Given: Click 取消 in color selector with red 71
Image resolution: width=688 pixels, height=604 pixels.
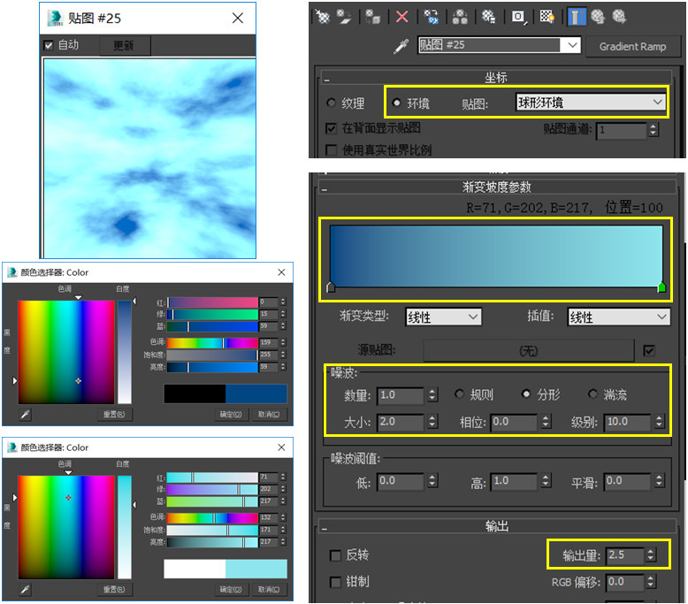Looking at the screenshot, I should coord(269,590).
